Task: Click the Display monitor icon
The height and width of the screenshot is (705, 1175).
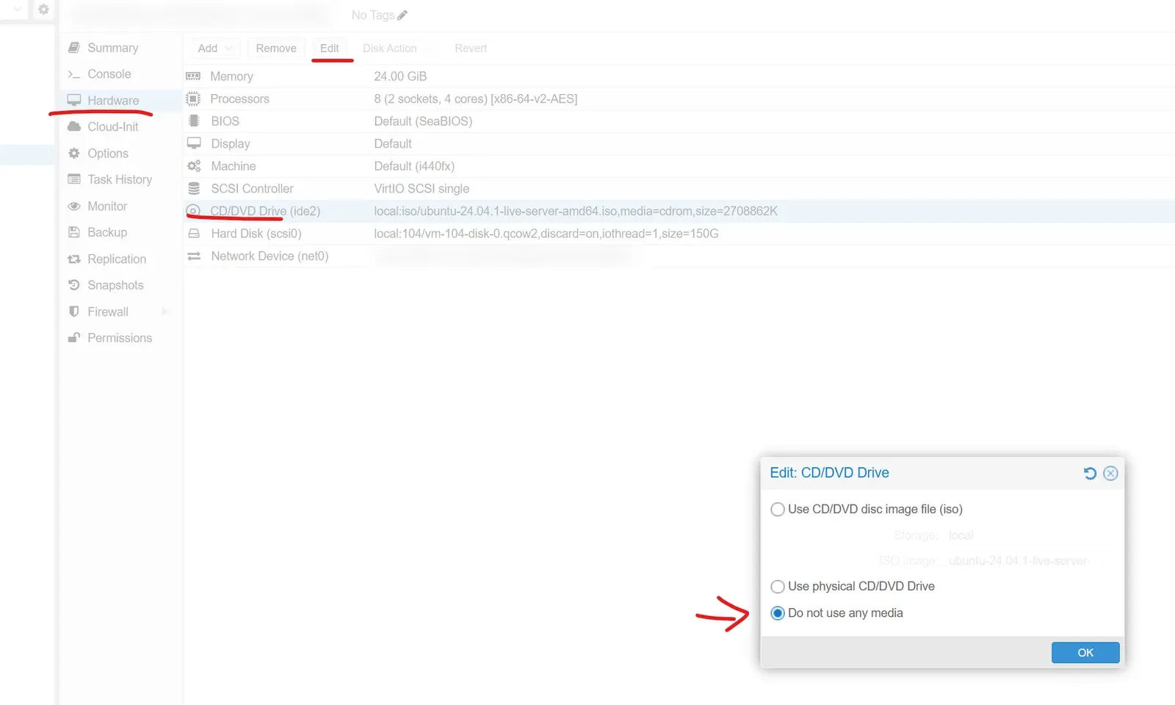Action: coord(194,144)
